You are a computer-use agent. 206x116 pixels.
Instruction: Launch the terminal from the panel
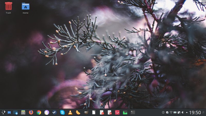[133, 112]
